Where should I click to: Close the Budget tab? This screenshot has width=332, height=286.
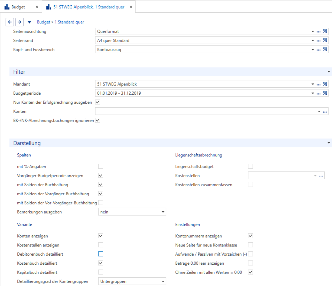pos(37,7)
